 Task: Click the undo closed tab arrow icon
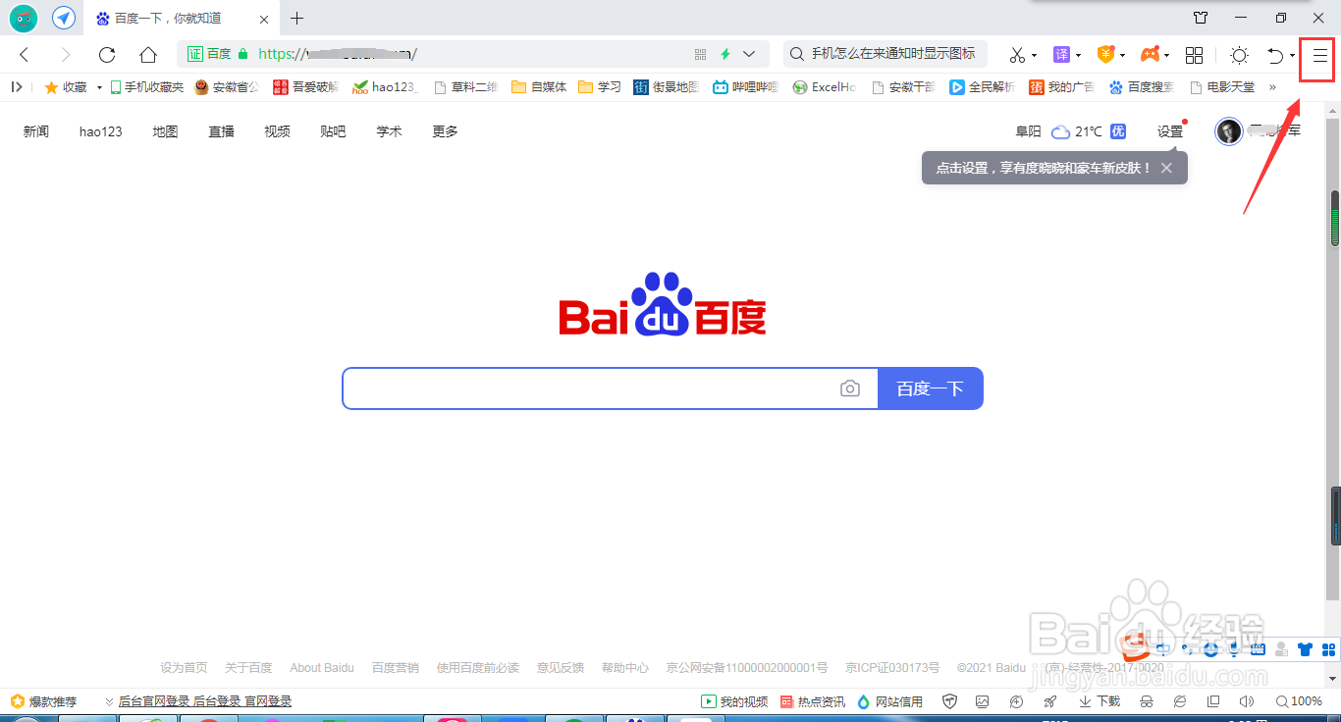click(x=1273, y=55)
